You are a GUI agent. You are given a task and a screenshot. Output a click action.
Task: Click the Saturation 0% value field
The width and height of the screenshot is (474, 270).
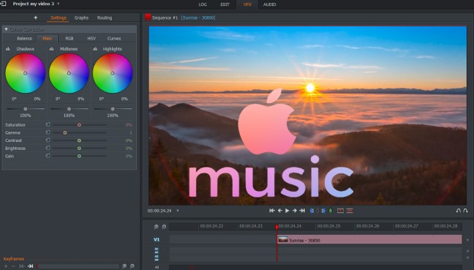129,125
